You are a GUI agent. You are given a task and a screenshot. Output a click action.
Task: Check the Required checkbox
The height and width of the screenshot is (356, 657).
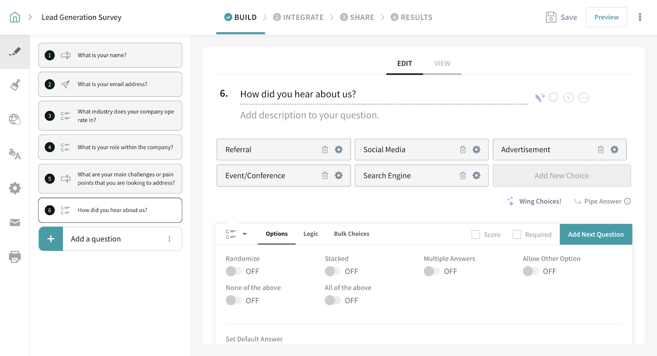click(x=517, y=234)
